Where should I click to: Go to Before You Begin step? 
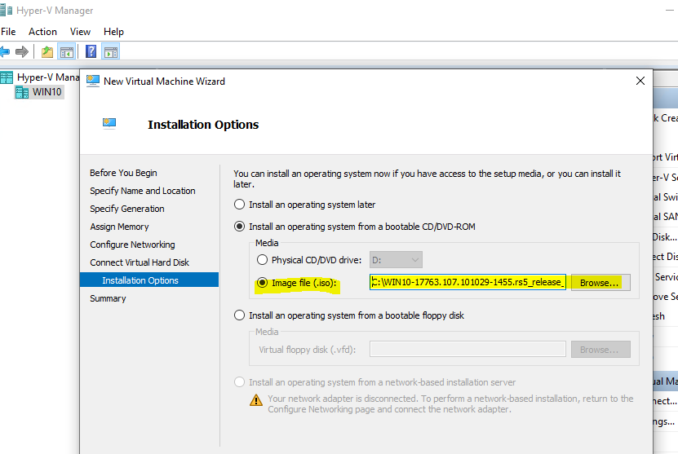click(x=123, y=173)
